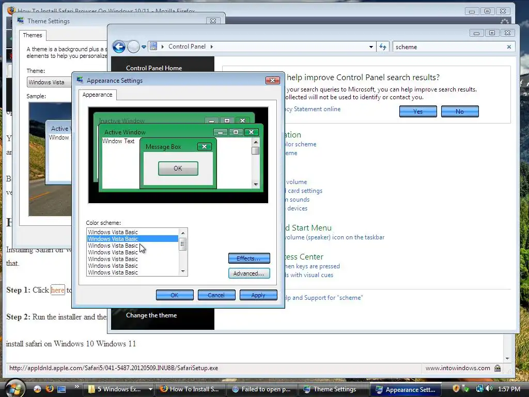The width and height of the screenshot is (529, 397).
Task: Open the network tray icon
Action: click(x=479, y=389)
